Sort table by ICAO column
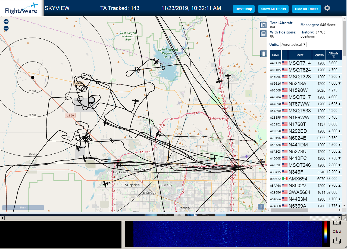The image size is (347, 249). (276, 55)
